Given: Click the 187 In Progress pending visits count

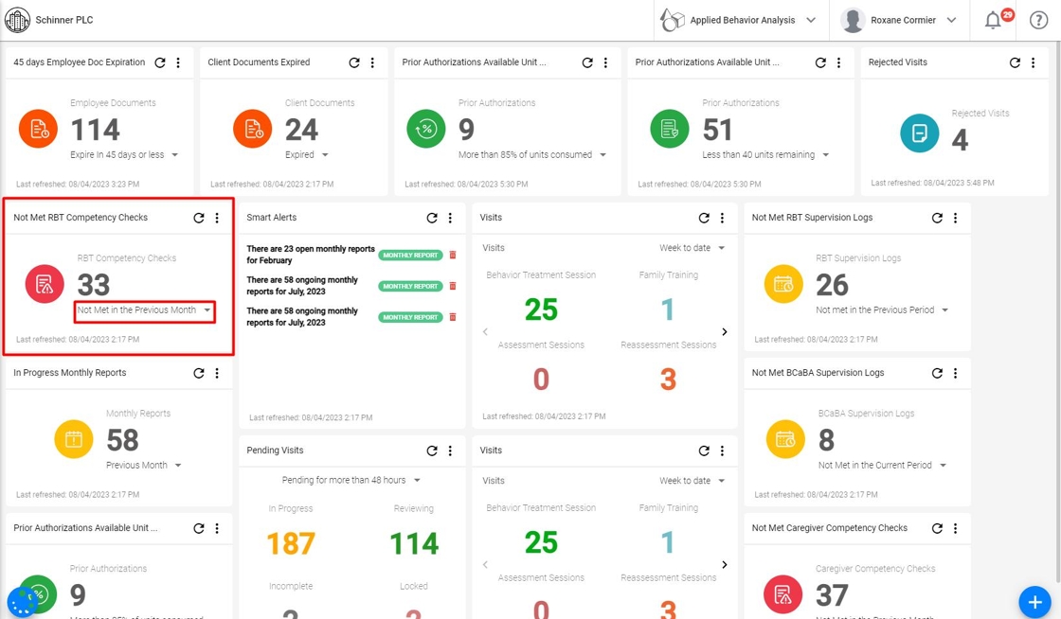Looking at the screenshot, I should click(291, 543).
